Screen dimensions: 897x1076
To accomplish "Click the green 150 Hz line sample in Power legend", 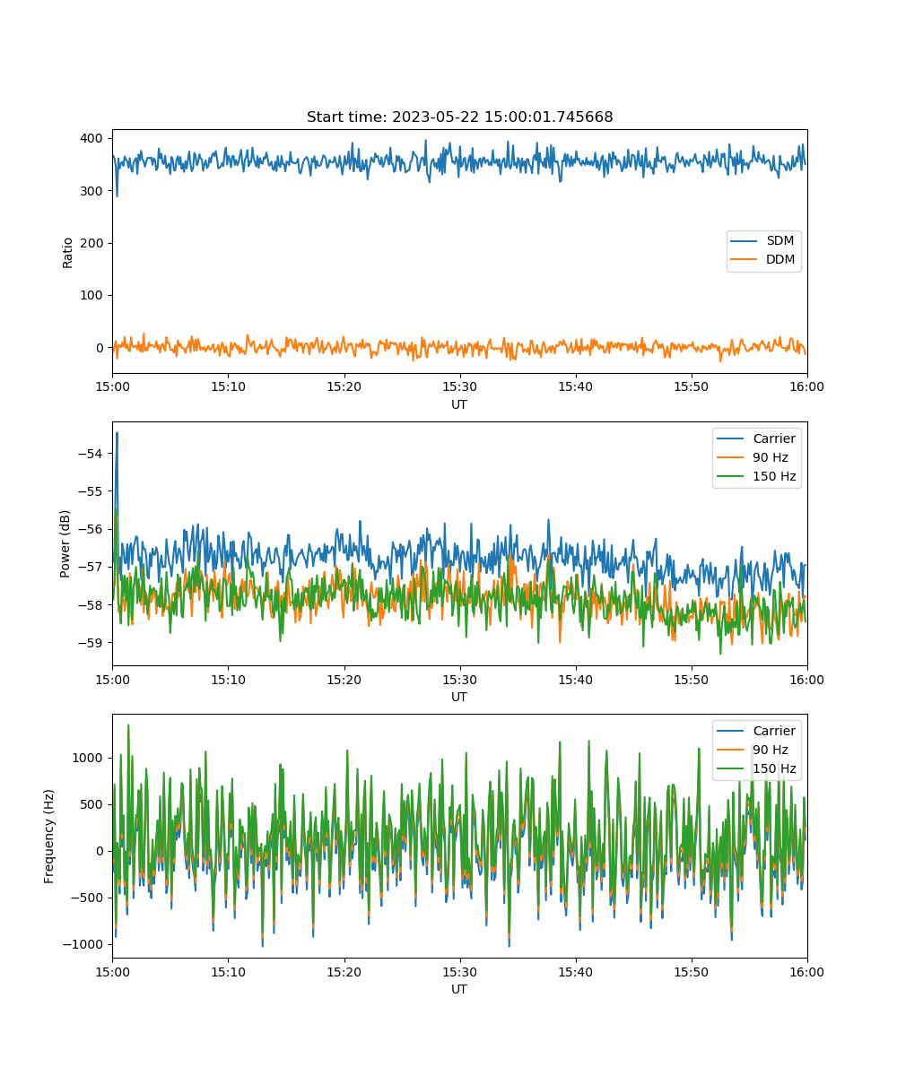I will pyautogui.click(x=730, y=477).
